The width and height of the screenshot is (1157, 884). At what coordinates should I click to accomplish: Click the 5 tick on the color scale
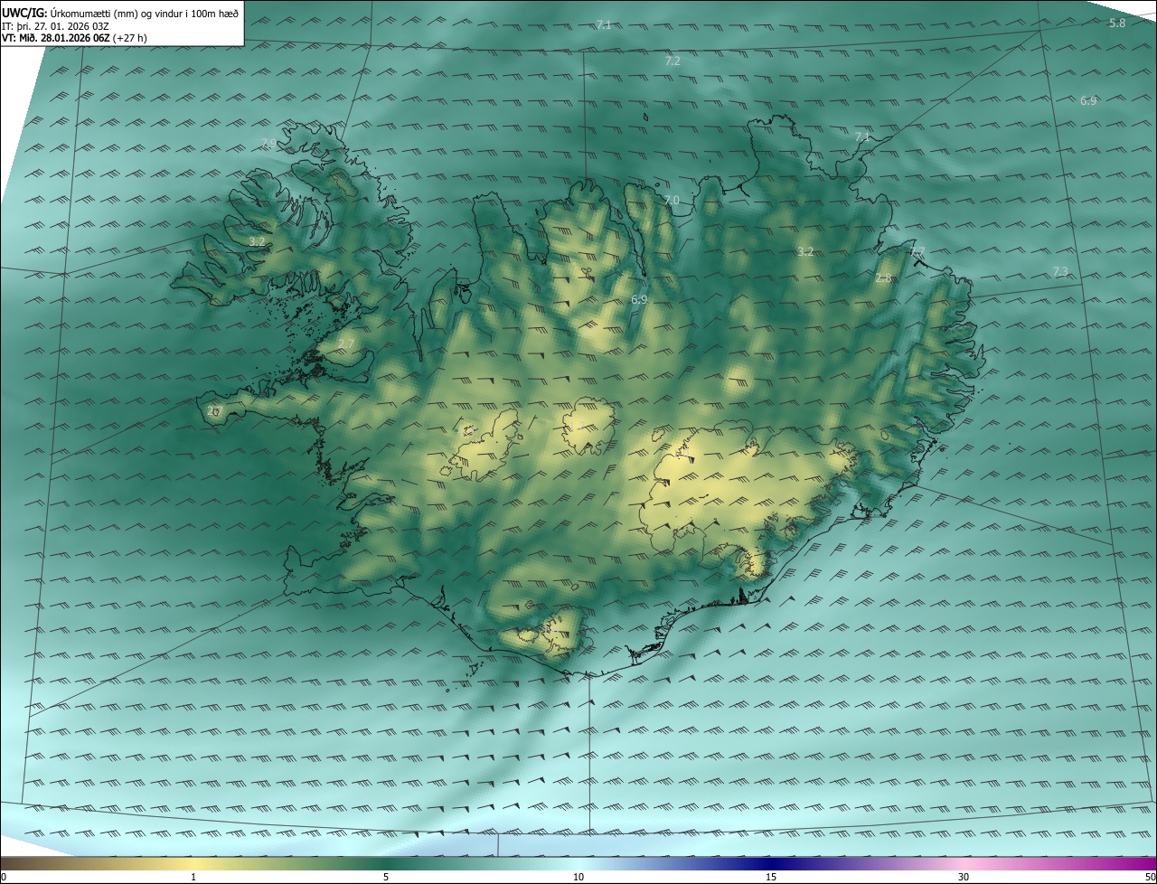pyautogui.click(x=386, y=877)
